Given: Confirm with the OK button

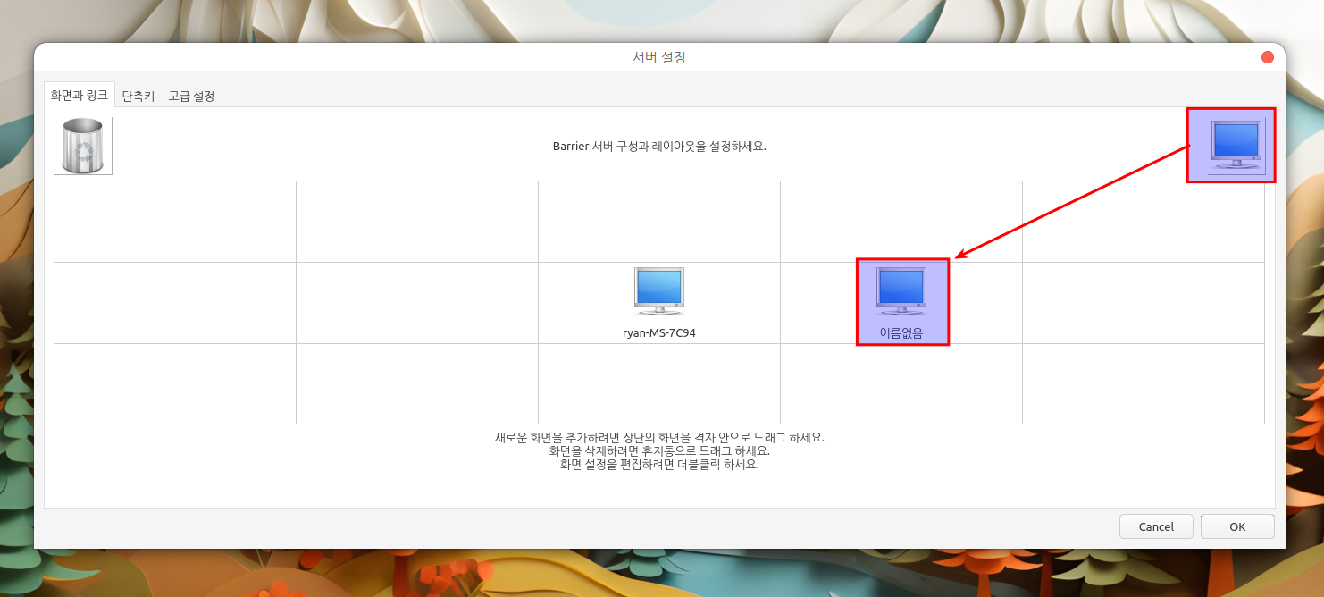Looking at the screenshot, I should click(1236, 526).
